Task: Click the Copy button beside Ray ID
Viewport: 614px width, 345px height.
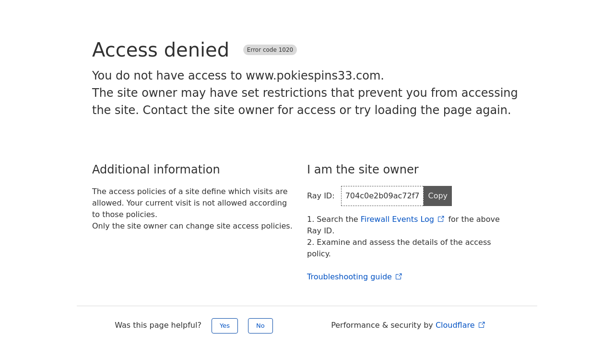Action: (x=437, y=196)
